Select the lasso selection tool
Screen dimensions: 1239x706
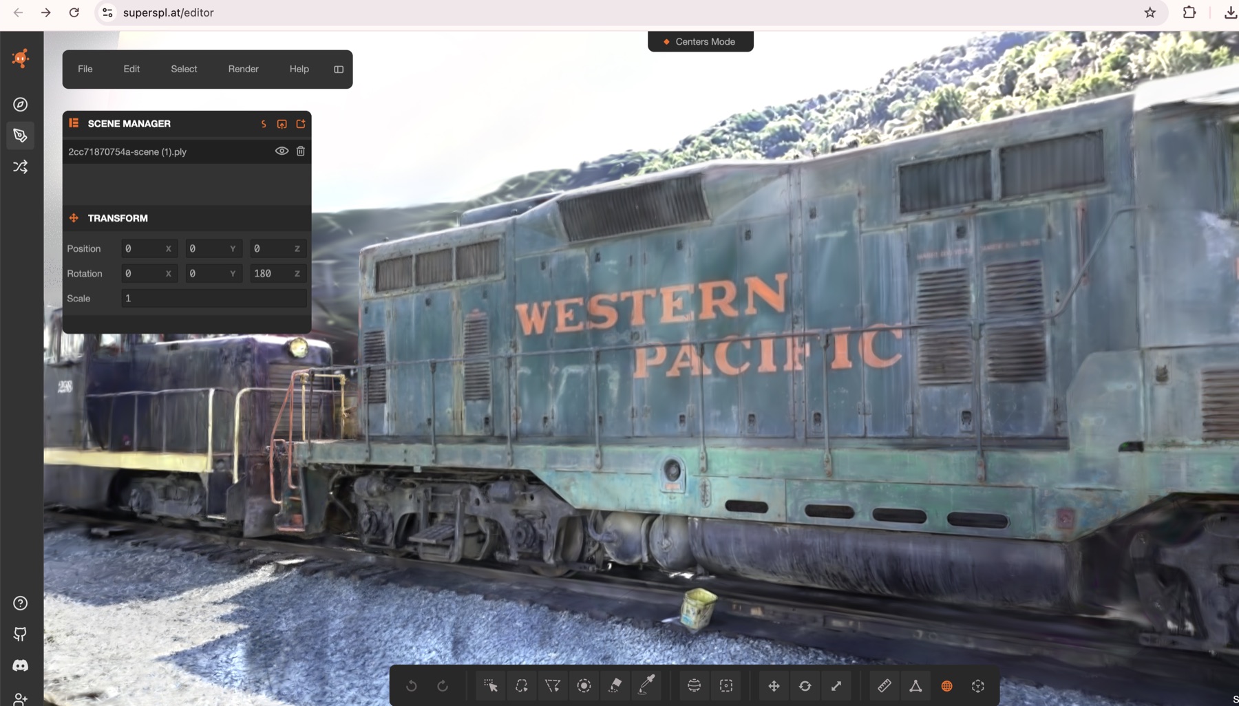coord(522,686)
